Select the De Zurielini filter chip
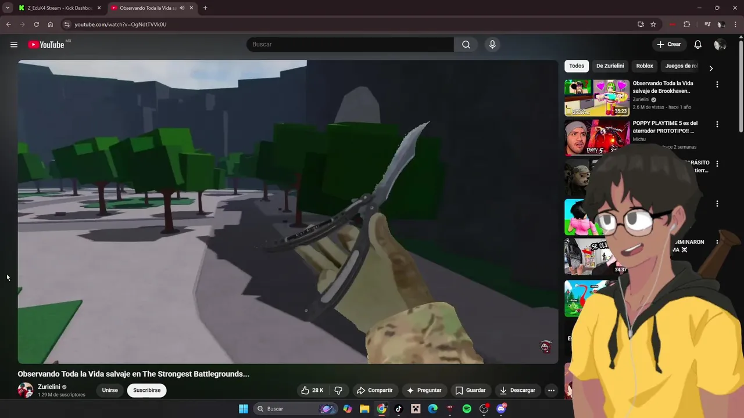The image size is (744, 418). tap(610, 66)
